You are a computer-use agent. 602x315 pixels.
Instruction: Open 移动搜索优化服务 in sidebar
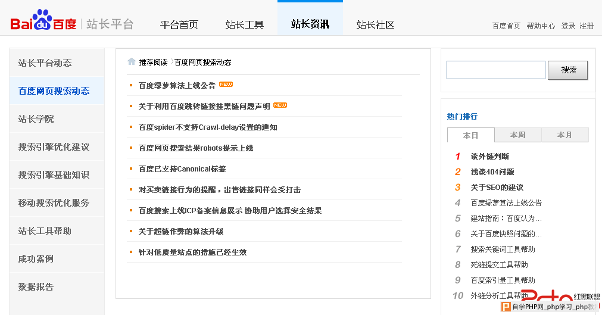tap(57, 203)
